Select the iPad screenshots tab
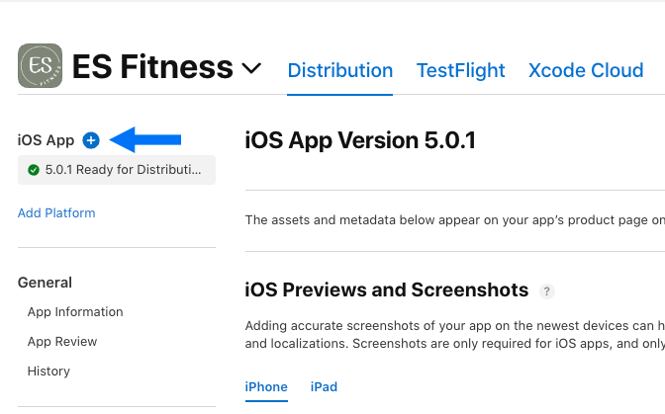The width and height of the screenshot is (665, 414). [x=324, y=387]
